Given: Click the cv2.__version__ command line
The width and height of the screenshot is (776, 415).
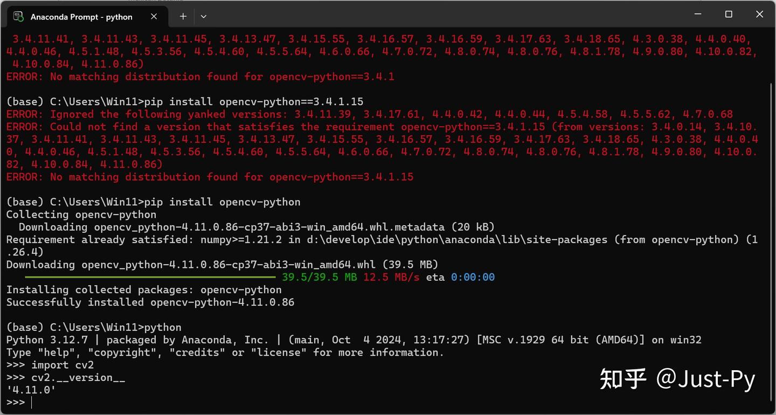Looking at the screenshot, I should 66,378.
